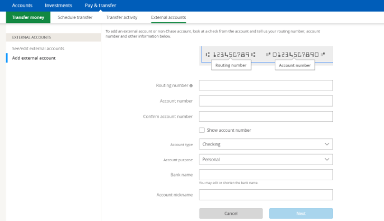The width and height of the screenshot is (384, 221).
Task: Click the Routing number info icon
Action: pyautogui.click(x=191, y=86)
